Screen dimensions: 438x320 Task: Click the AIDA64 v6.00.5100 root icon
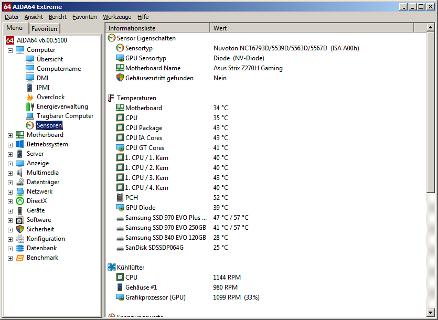point(10,40)
